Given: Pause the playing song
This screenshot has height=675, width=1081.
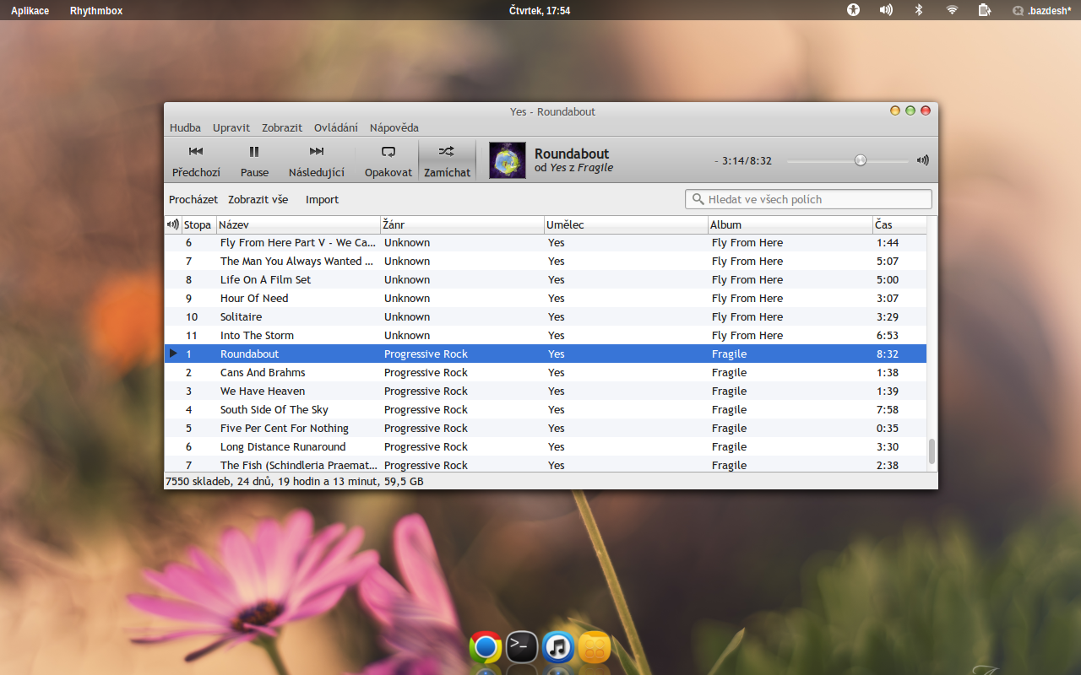Looking at the screenshot, I should pos(254,160).
